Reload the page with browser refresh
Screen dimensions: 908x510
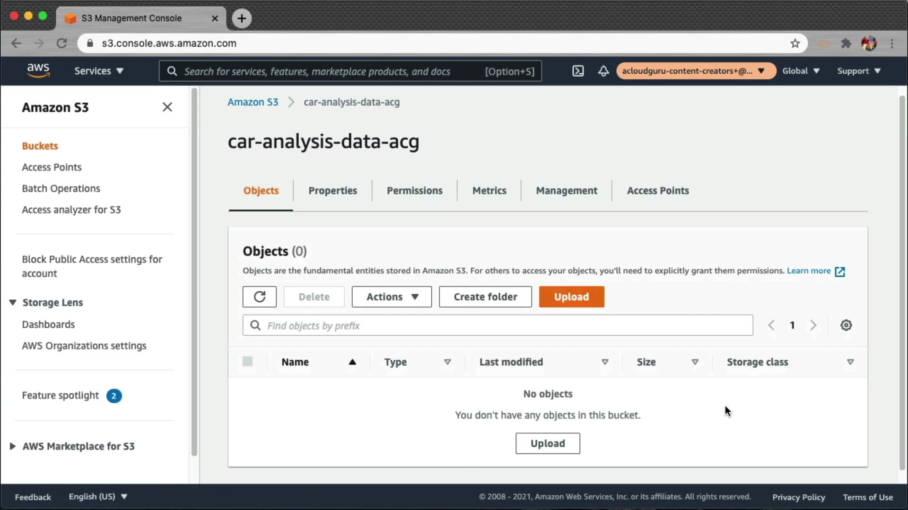61,43
